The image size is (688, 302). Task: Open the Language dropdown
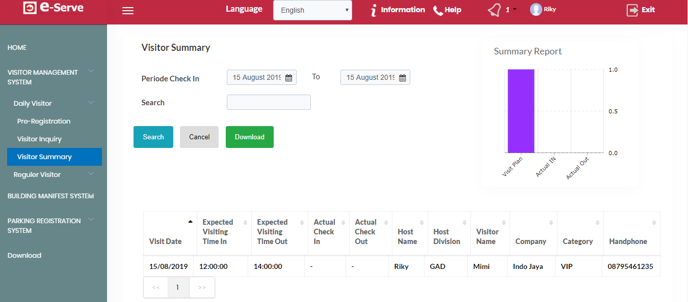click(x=312, y=10)
